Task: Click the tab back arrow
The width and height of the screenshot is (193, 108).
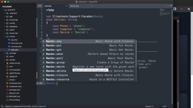Action: (39, 6)
